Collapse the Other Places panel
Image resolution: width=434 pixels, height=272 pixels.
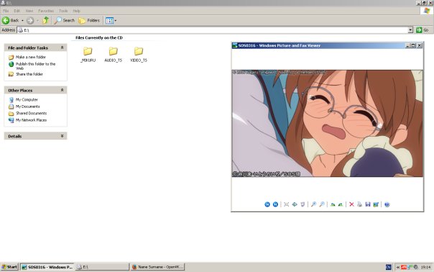pos(62,90)
